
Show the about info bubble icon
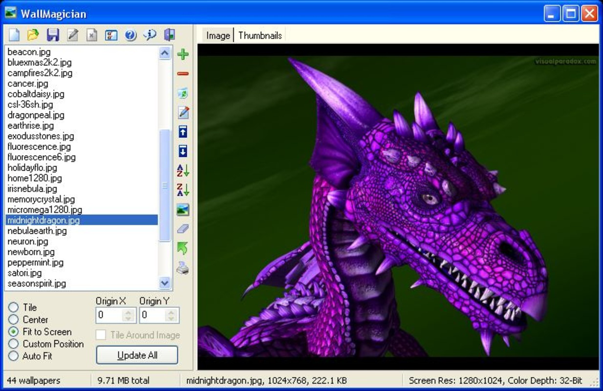point(150,35)
